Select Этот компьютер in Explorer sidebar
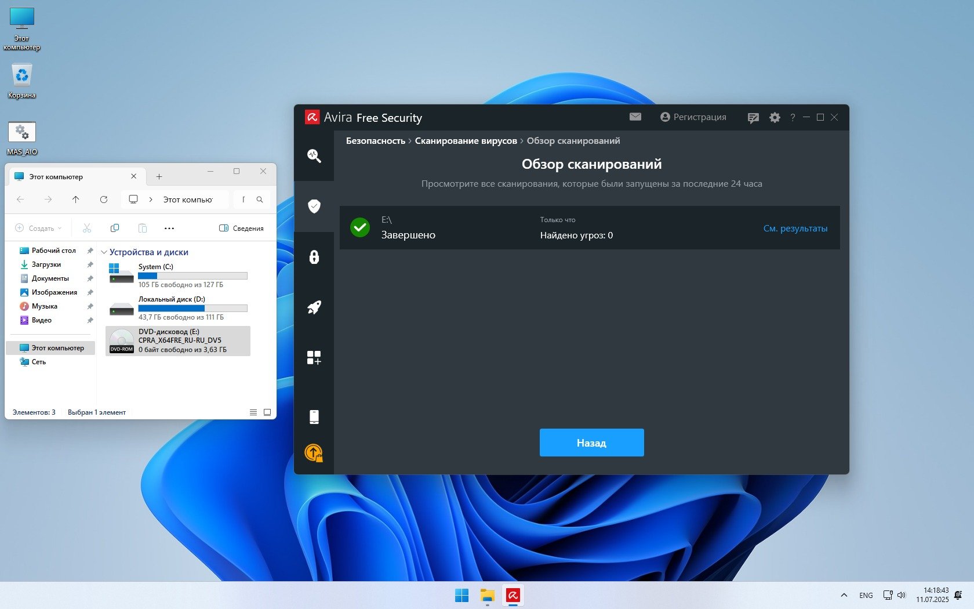The image size is (974, 609). 50,348
